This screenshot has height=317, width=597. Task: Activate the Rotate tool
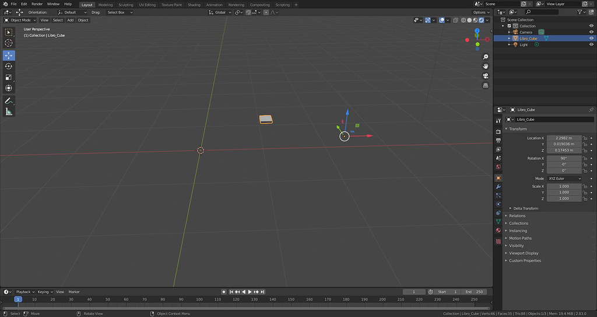[9, 67]
